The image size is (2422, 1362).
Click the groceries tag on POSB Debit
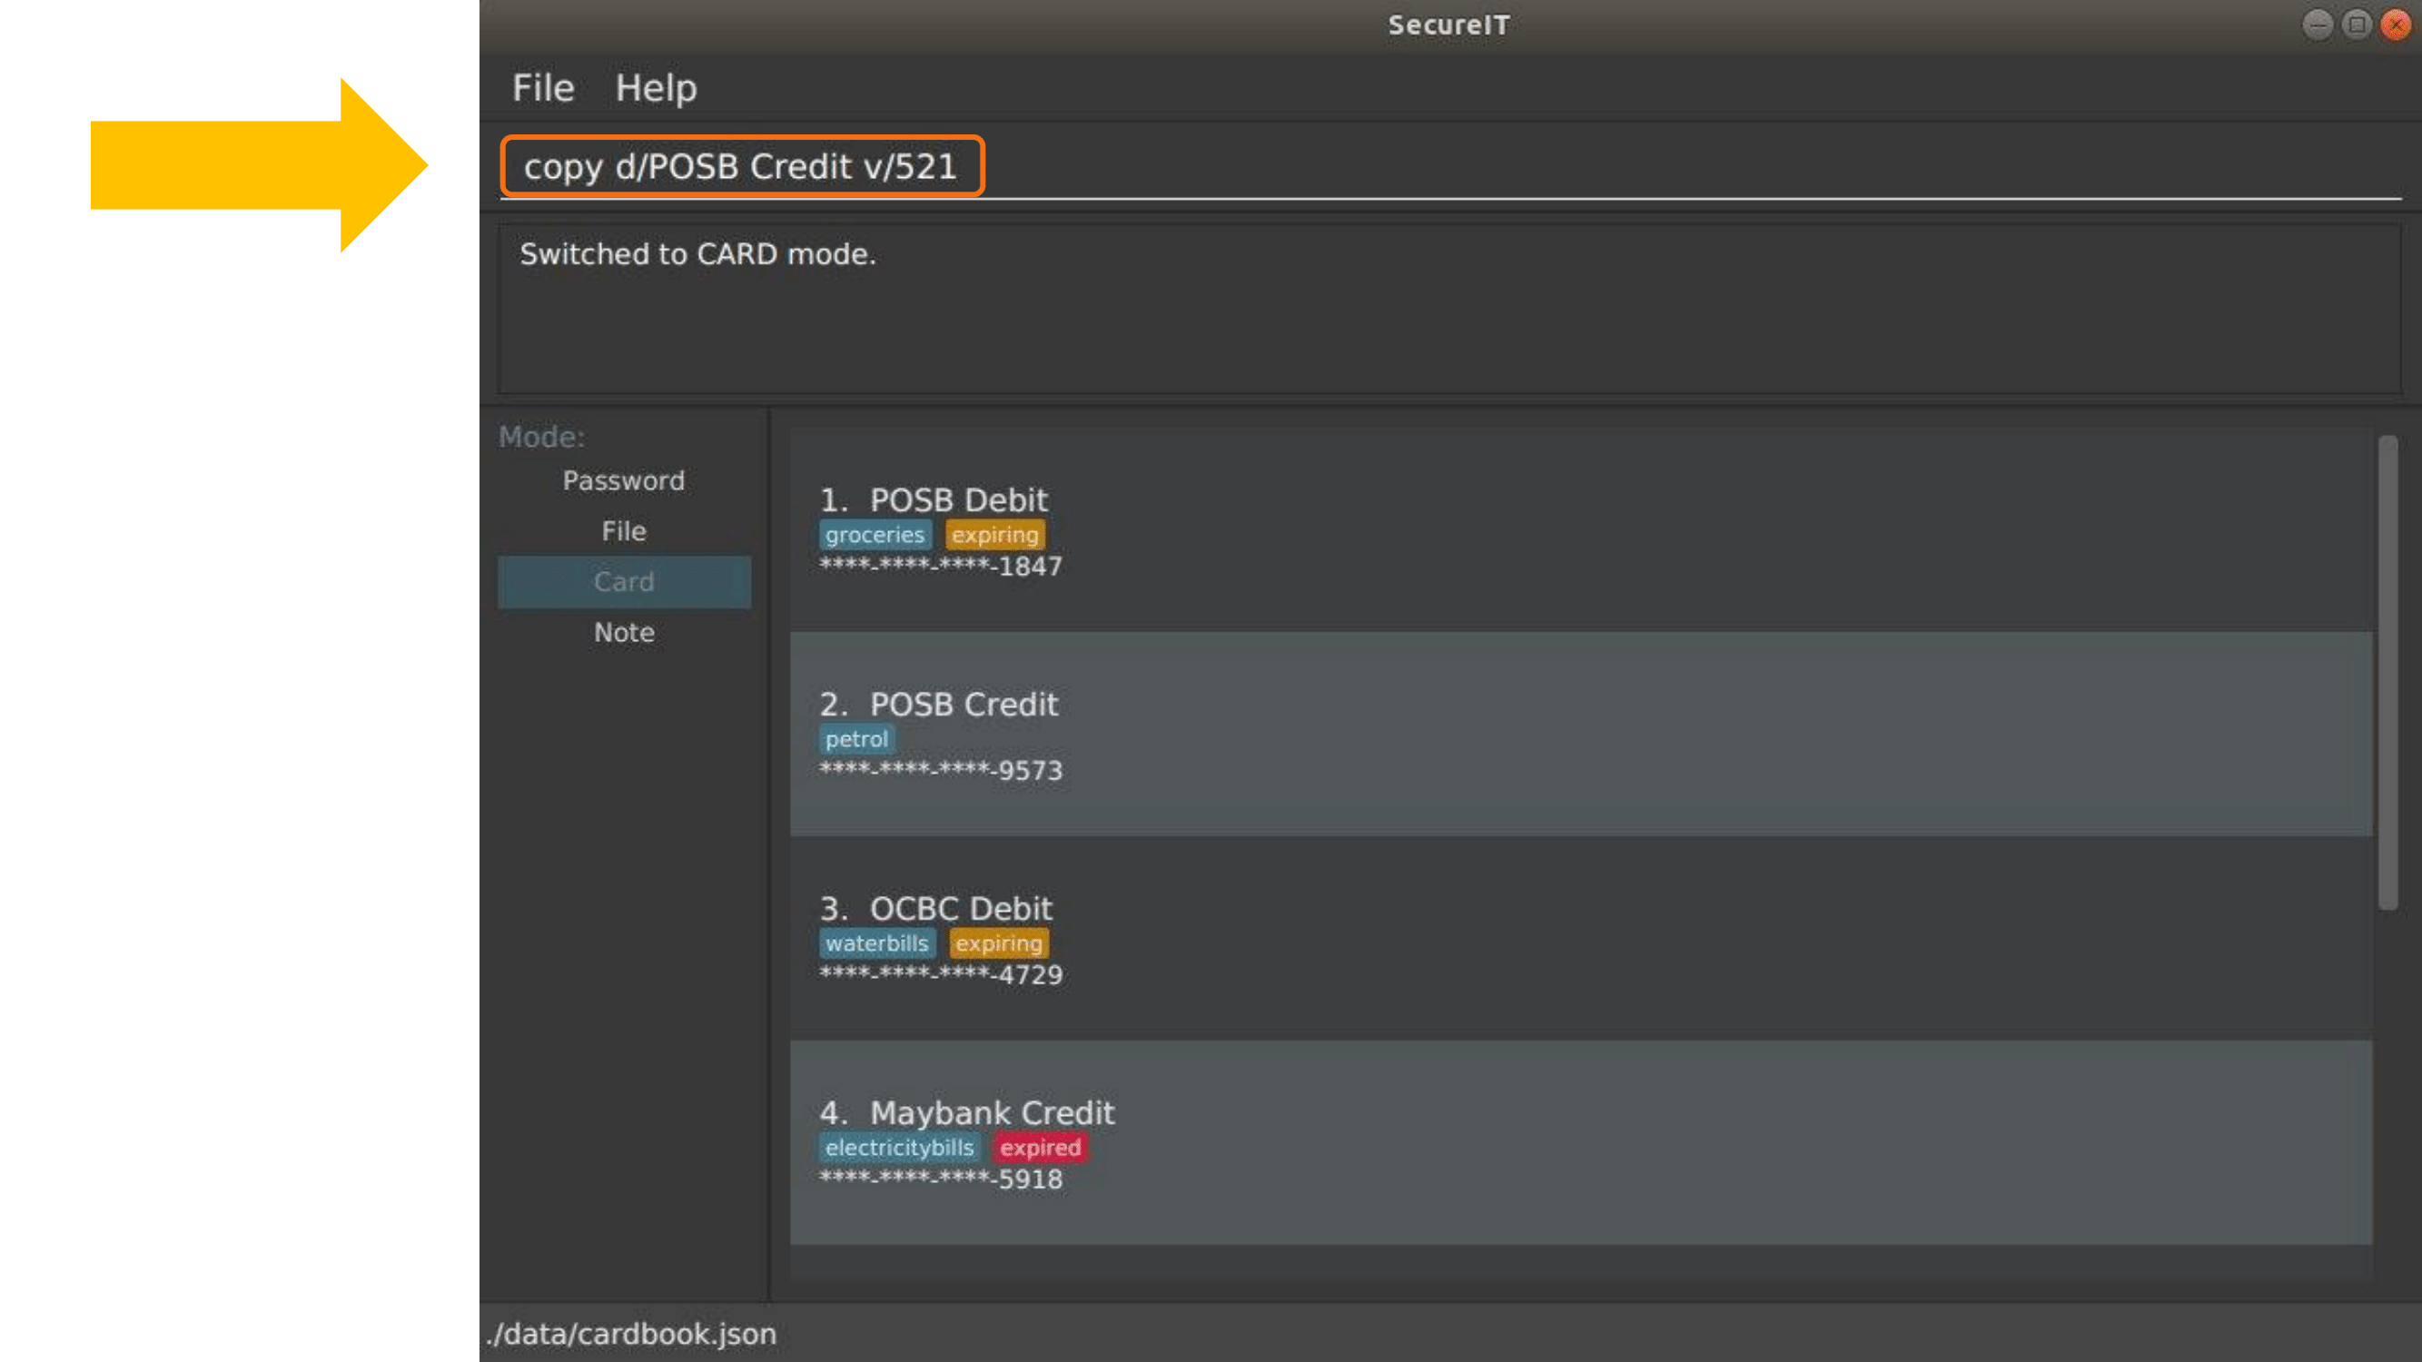coord(875,535)
